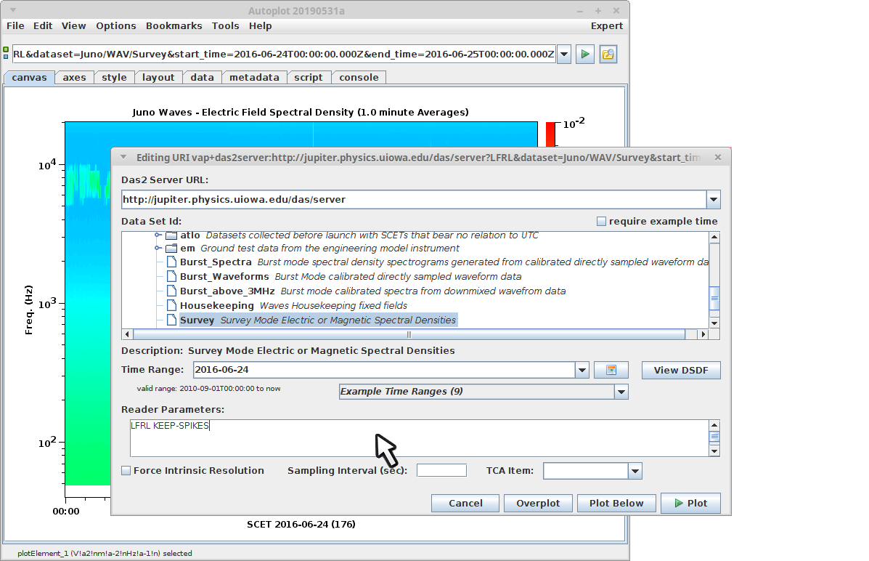Click the Burst_Waveforms document icon
This screenshot has height=561, width=869.
coord(172,276)
